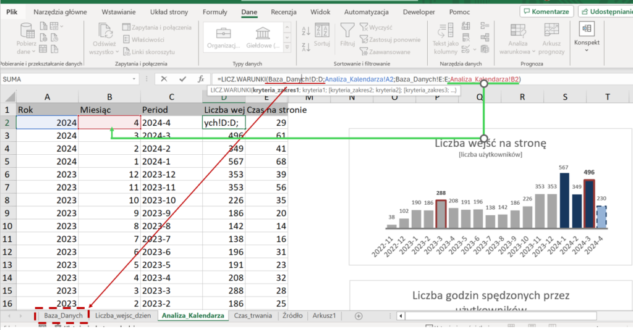Add a new sheet with plus icon
The height and width of the screenshot is (330, 633).
tap(359, 316)
